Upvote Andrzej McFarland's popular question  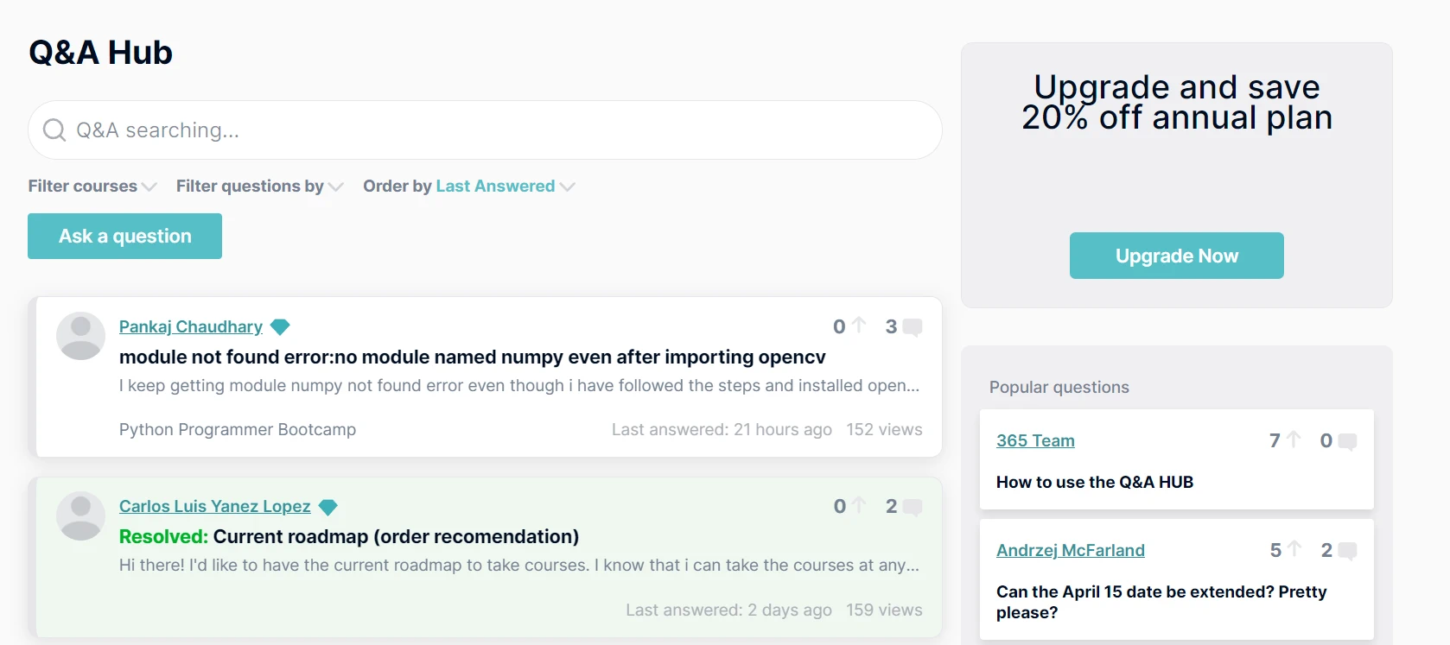click(x=1294, y=549)
